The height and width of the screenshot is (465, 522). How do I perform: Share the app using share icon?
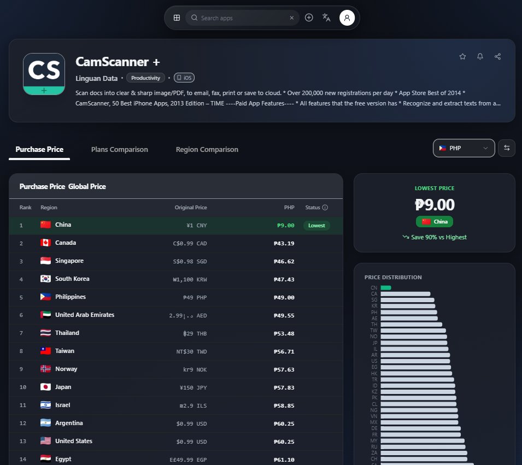point(498,57)
